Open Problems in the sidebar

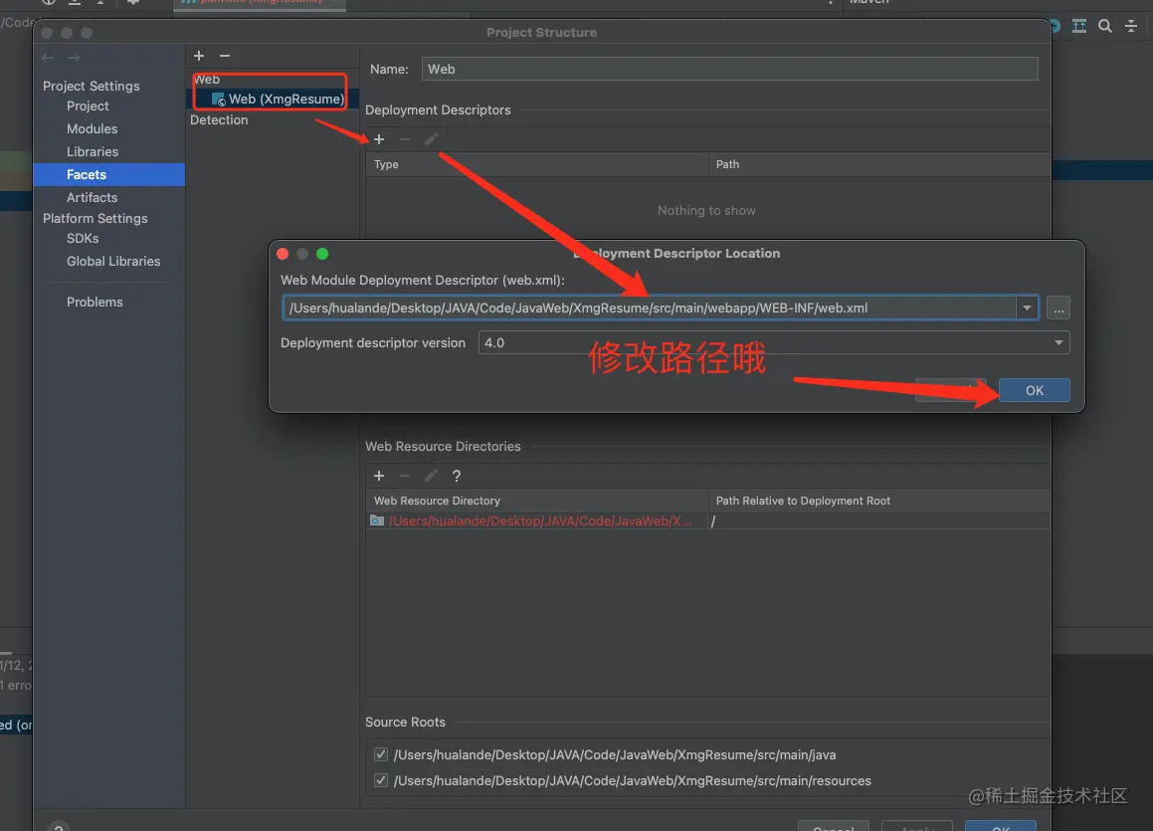(x=95, y=302)
